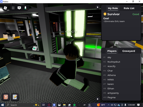Open the Roblox main menu logo button
Image resolution: width=143 pixels, height=107 pixels.
tap(5, 8)
